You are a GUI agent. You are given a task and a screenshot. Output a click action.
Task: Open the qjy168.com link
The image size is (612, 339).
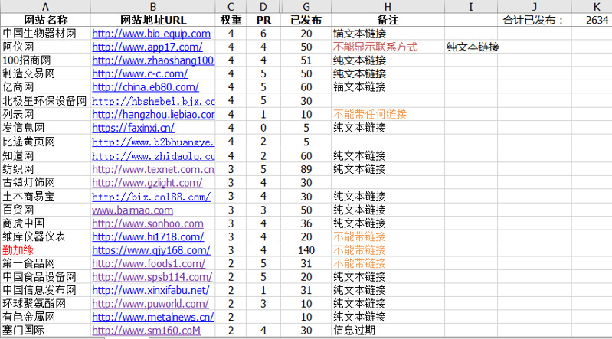(151, 250)
